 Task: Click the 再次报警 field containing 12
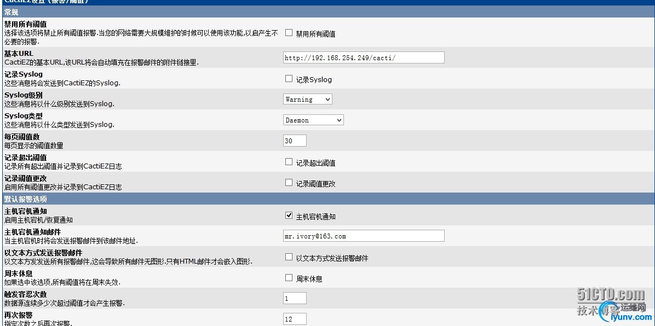tap(295, 319)
